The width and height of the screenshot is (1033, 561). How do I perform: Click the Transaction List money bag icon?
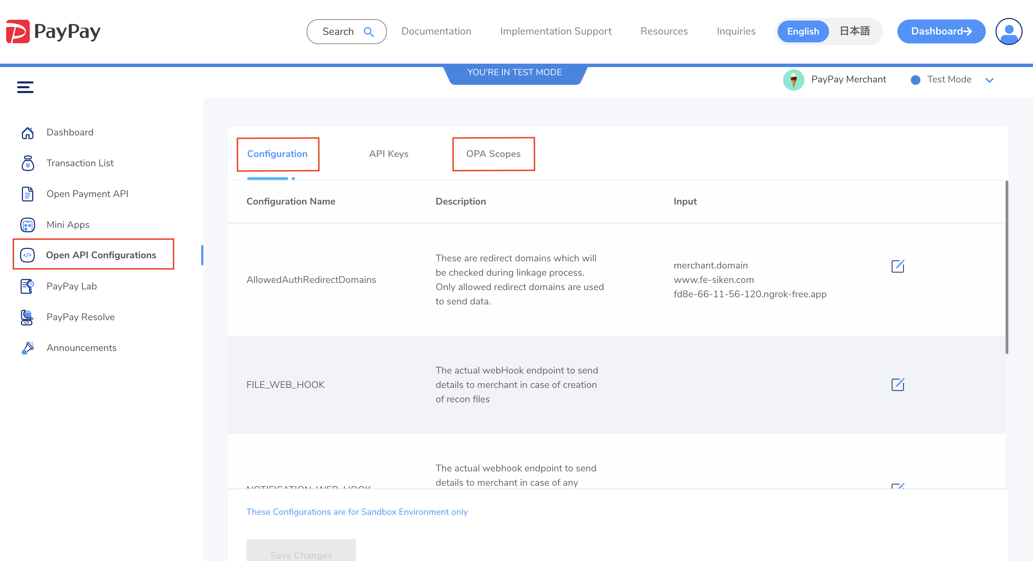coord(28,163)
